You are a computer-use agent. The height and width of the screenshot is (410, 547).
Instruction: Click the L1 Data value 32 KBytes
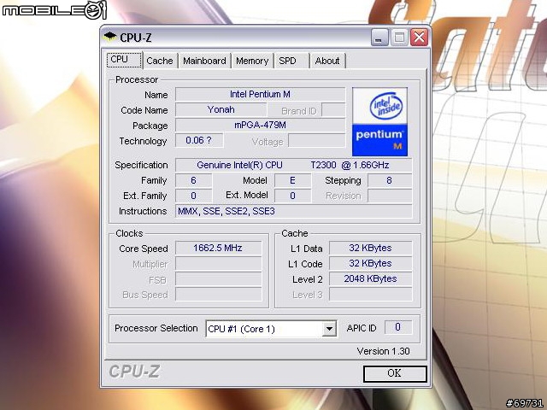coord(370,248)
